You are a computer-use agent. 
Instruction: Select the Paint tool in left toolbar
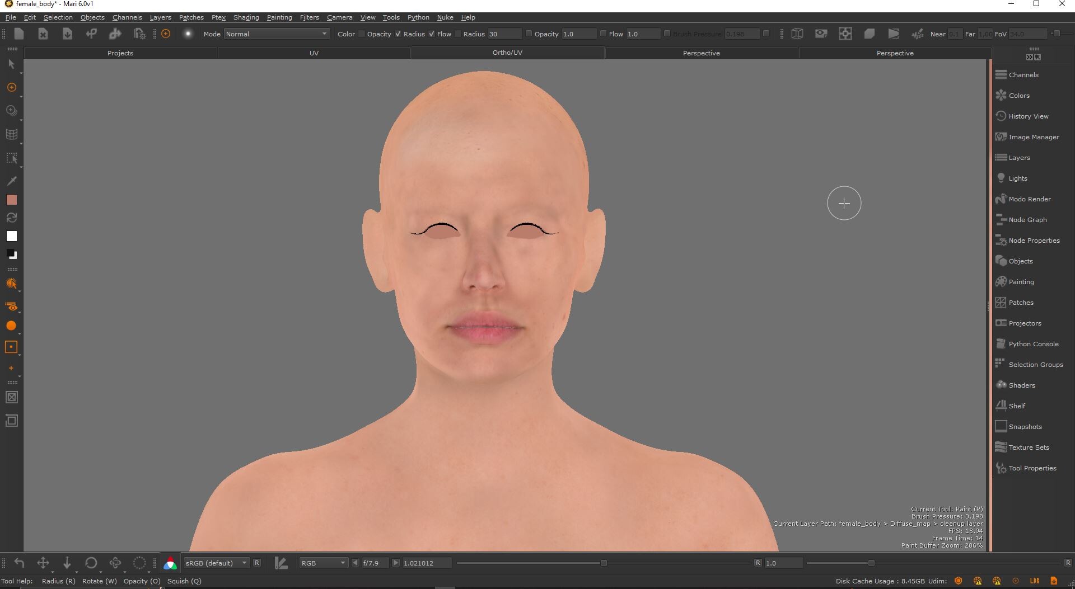click(11, 88)
